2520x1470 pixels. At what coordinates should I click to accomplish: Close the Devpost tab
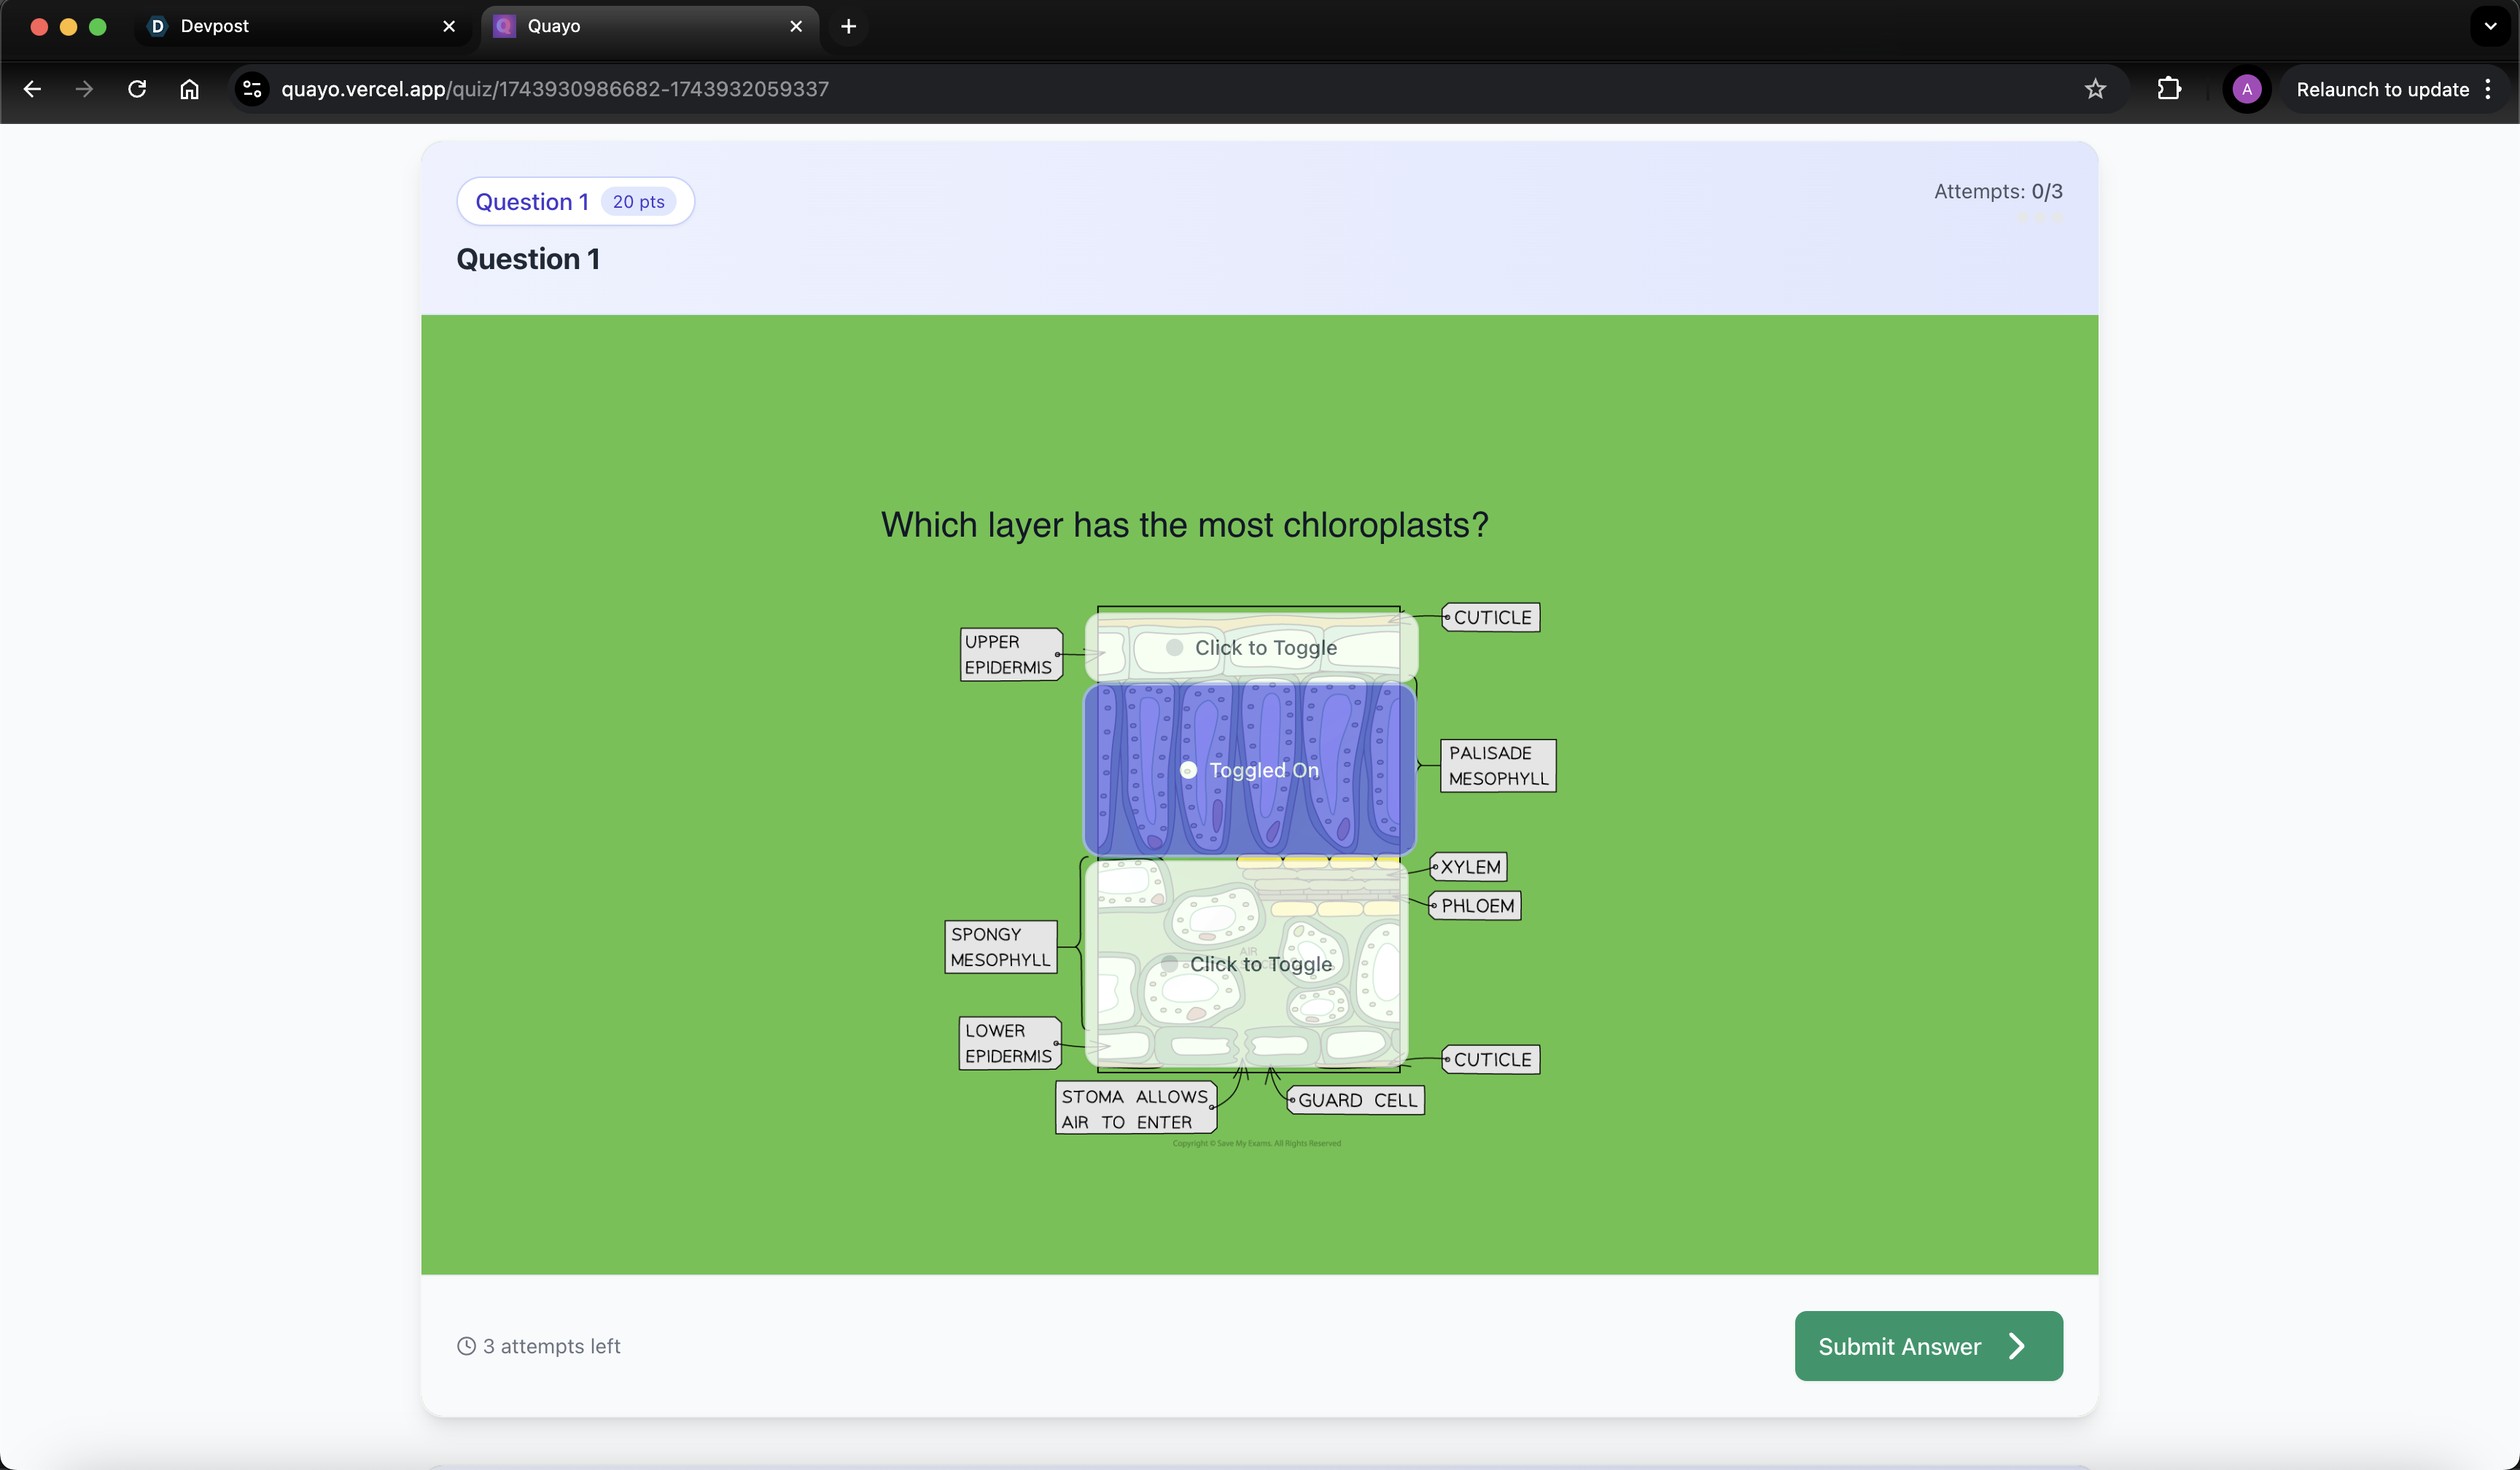tap(449, 26)
